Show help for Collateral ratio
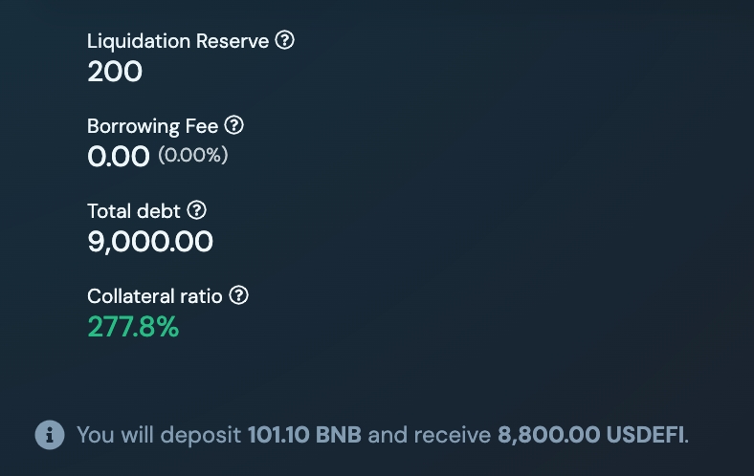Image resolution: width=754 pixels, height=476 pixels. (238, 295)
